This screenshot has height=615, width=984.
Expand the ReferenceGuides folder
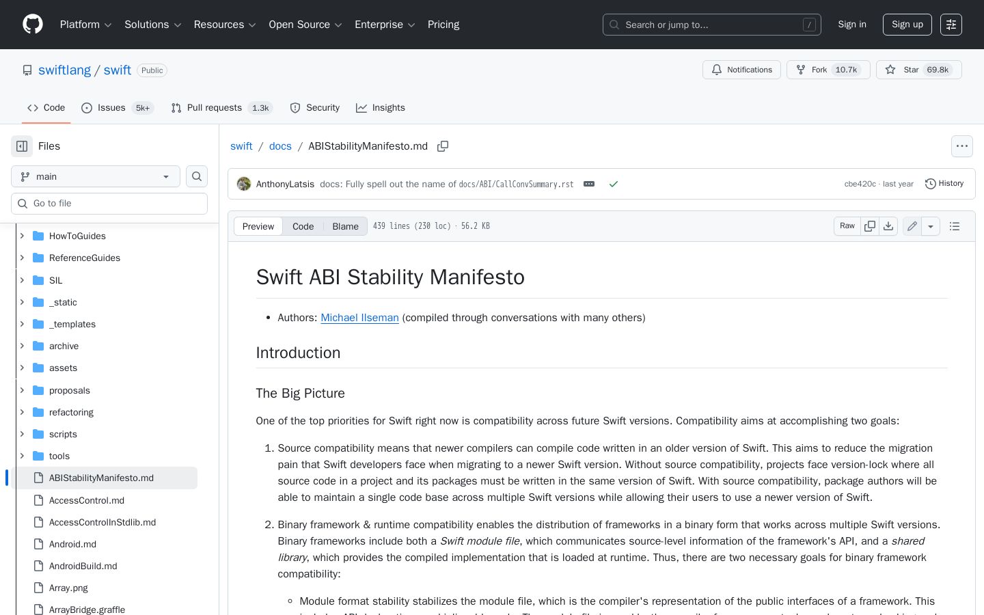(22, 258)
